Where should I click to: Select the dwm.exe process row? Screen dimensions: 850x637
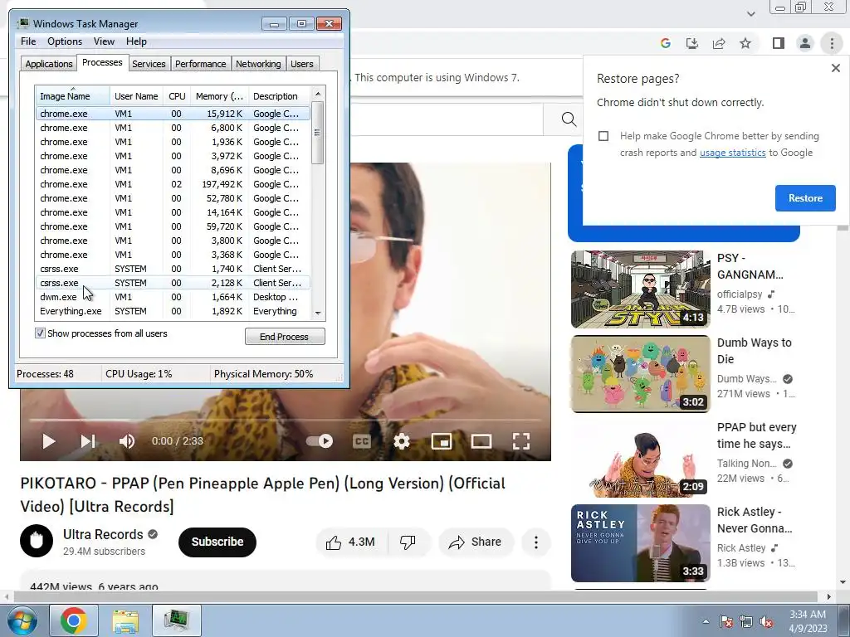(173, 297)
